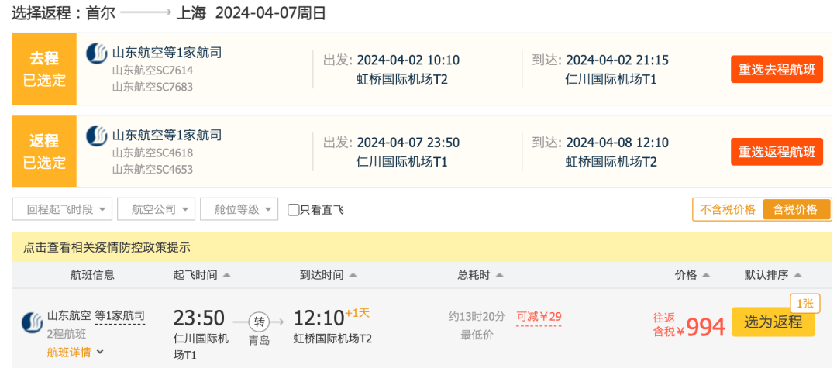Click Shandong Airlines logo in outbound row
The height and width of the screenshot is (368, 837).
97,53
